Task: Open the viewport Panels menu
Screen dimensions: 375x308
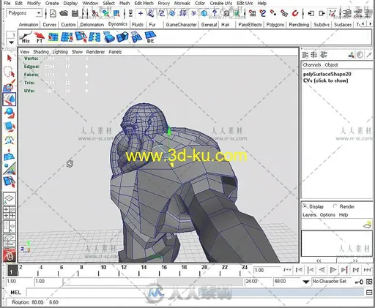Action: [x=115, y=52]
